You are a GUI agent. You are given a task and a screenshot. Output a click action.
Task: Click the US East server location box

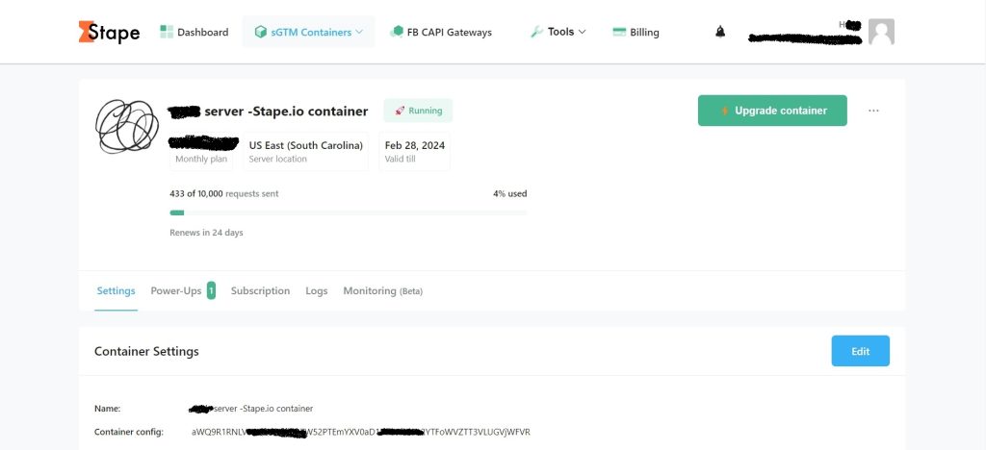pyautogui.click(x=305, y=151)
